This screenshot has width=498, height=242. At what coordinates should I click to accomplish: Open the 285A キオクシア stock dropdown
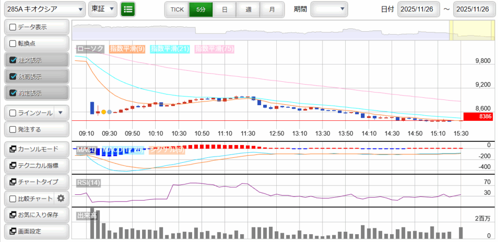click(x=44, y=9)
